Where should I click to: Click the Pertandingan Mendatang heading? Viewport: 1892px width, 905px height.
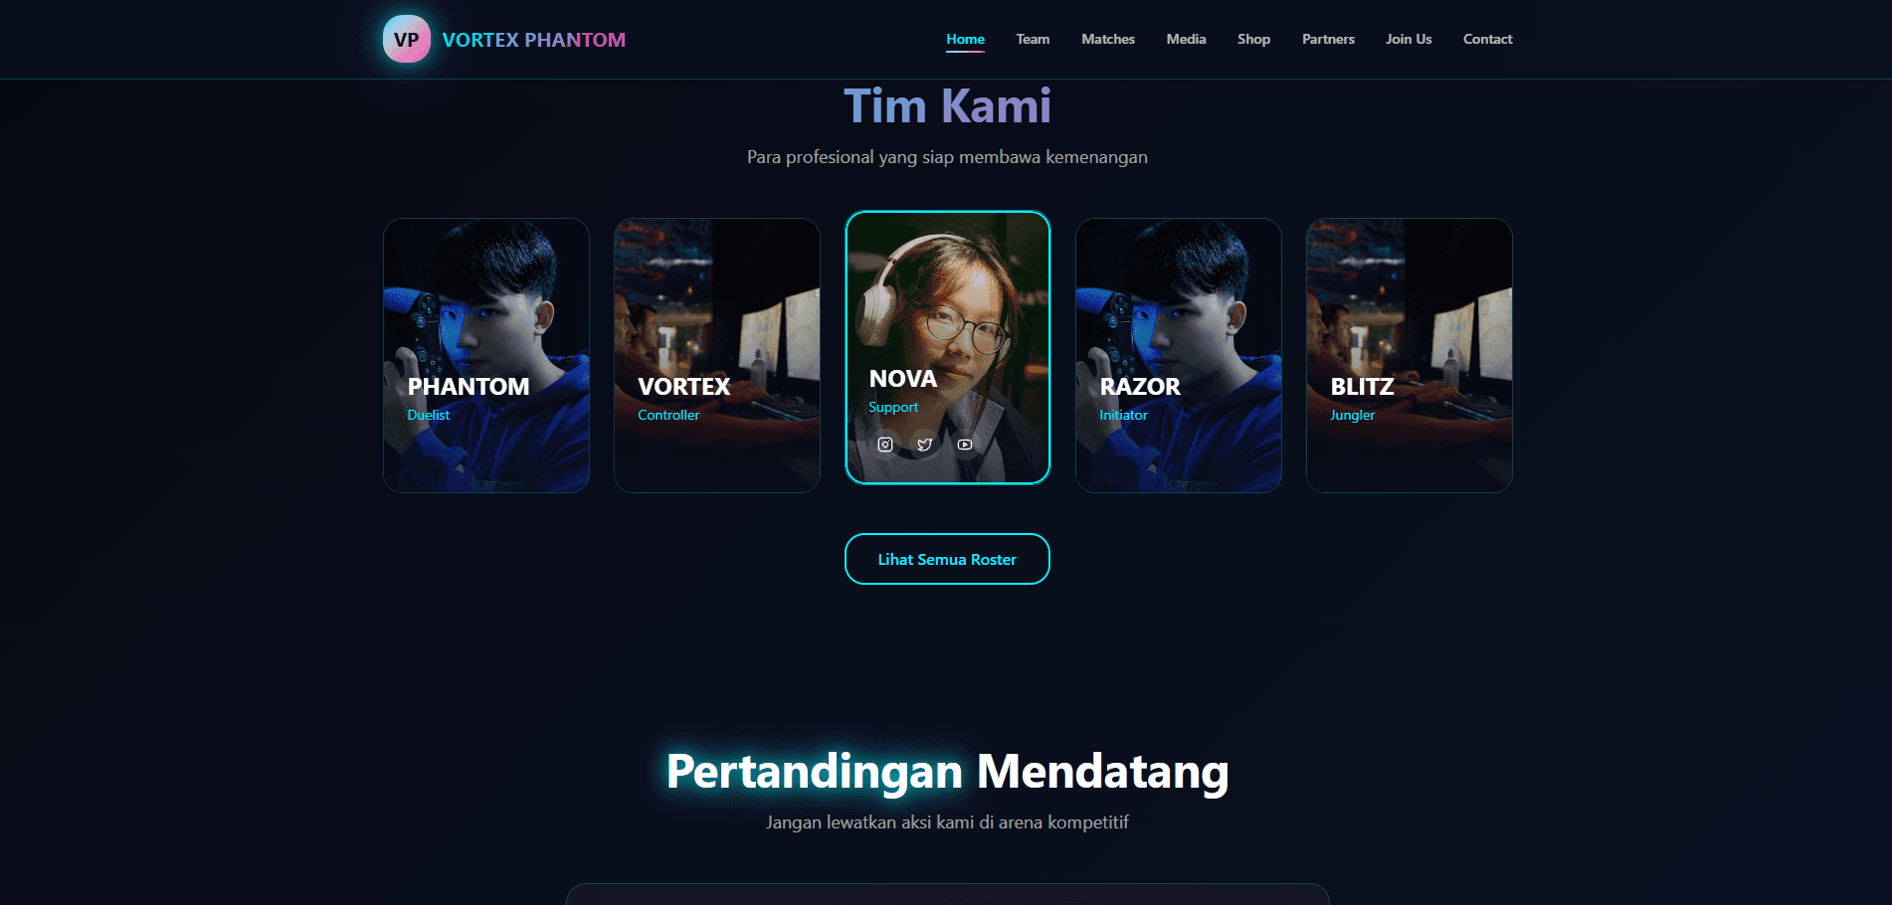pyautogui.click(x=947, y=772)
